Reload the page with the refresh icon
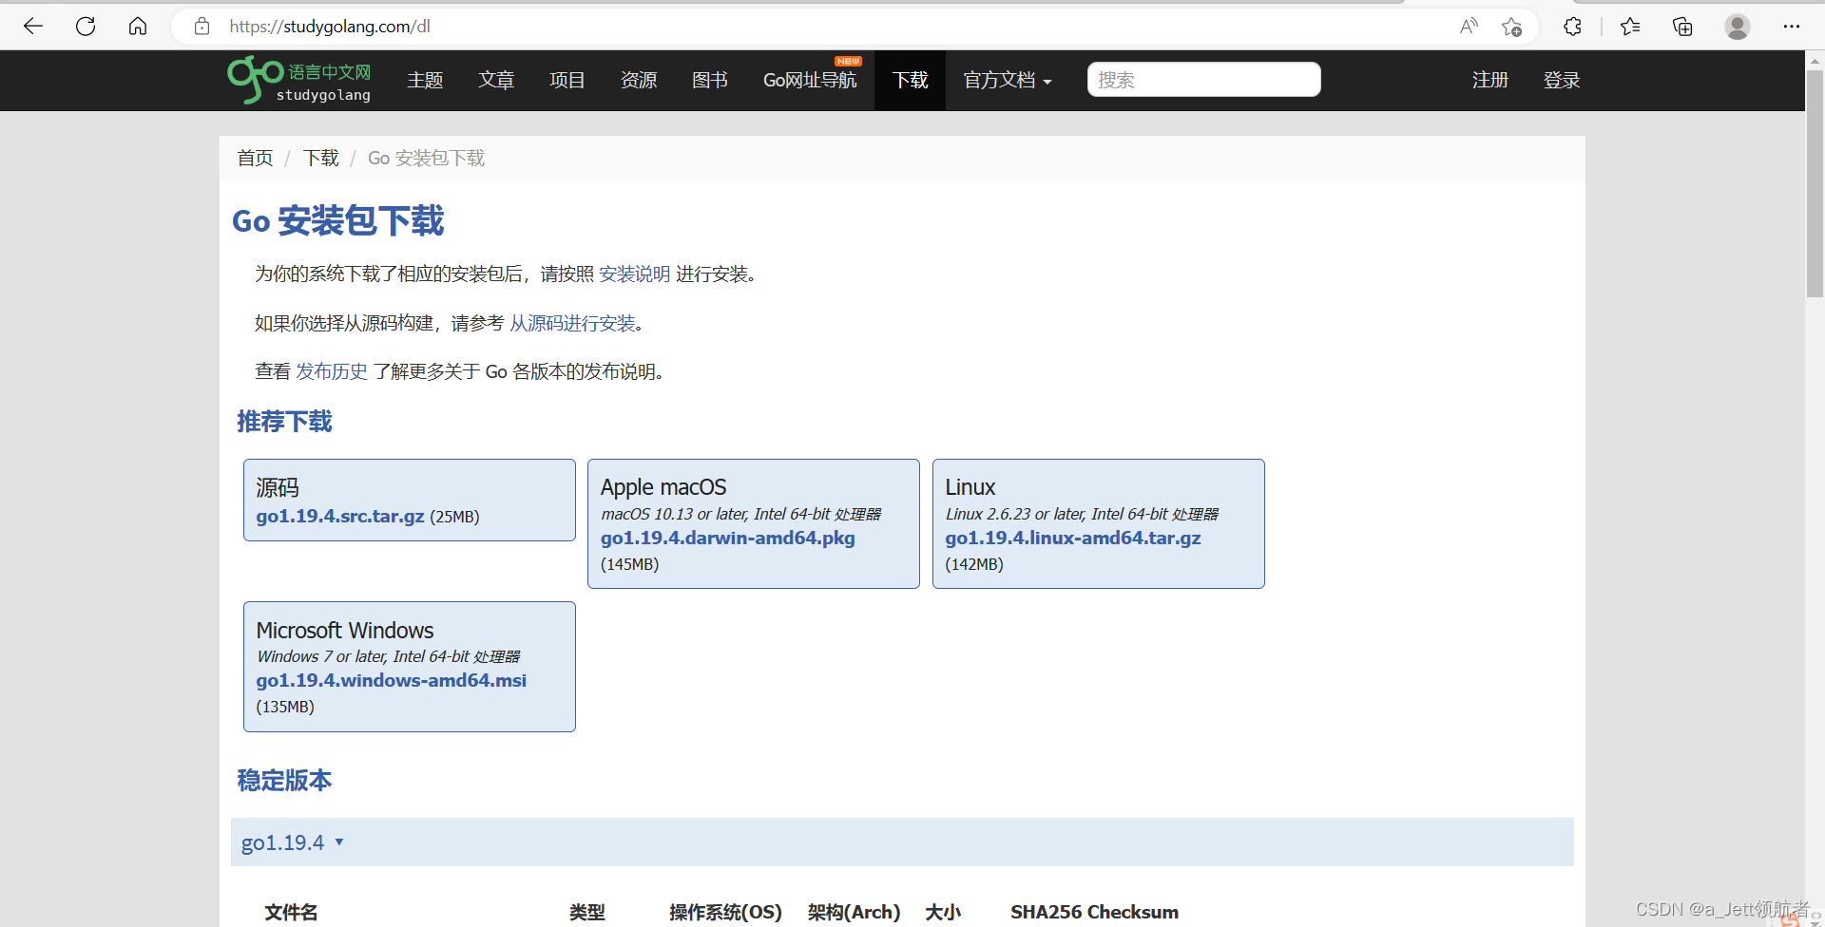The image size is (1825, 927). [x=86, y=27]
